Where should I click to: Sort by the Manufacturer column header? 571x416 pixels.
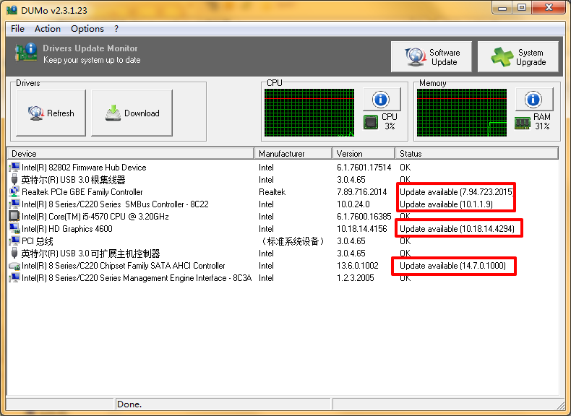pyautogui.click(x=293, y=154)
